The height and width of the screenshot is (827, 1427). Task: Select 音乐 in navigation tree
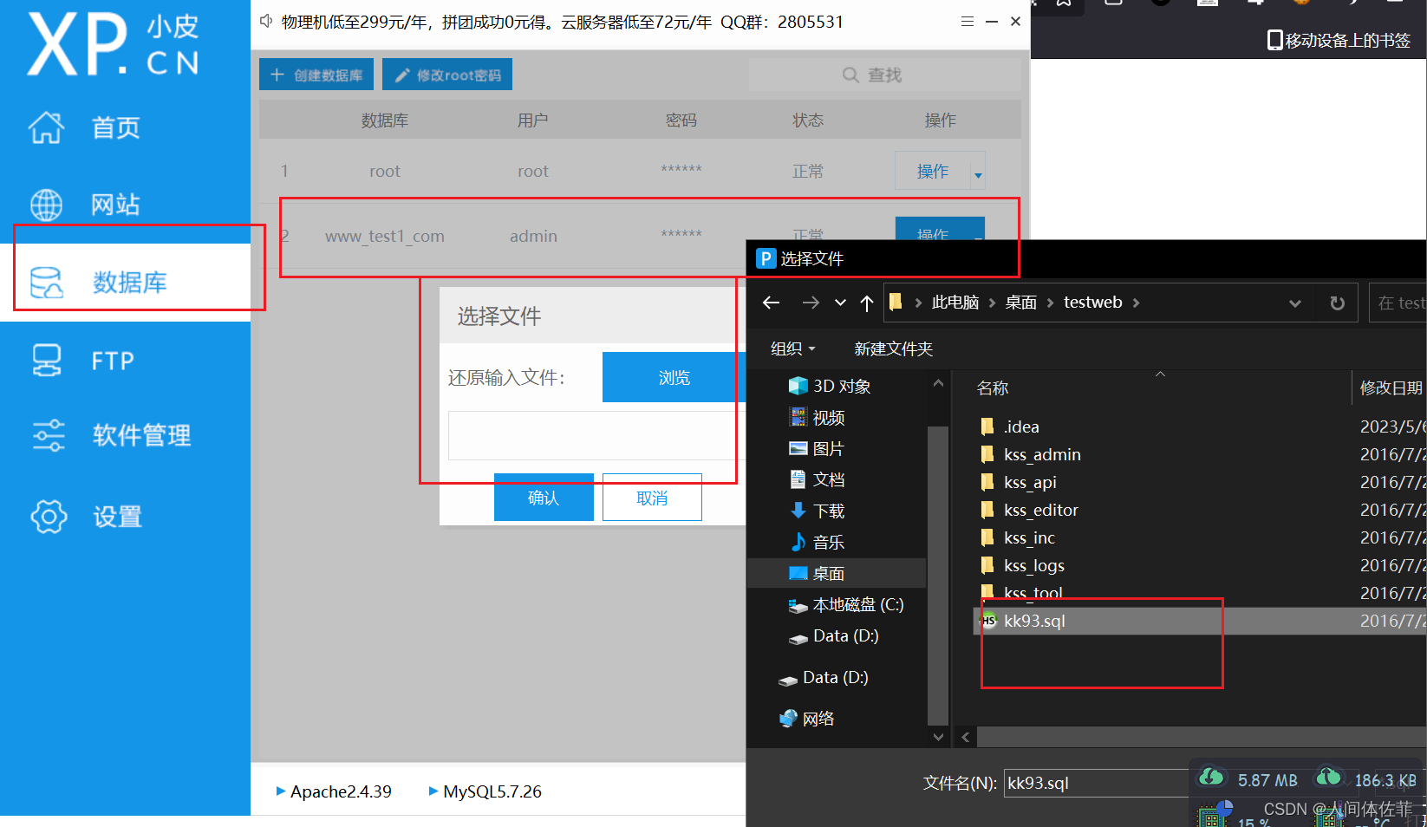(x=817, y=542)
